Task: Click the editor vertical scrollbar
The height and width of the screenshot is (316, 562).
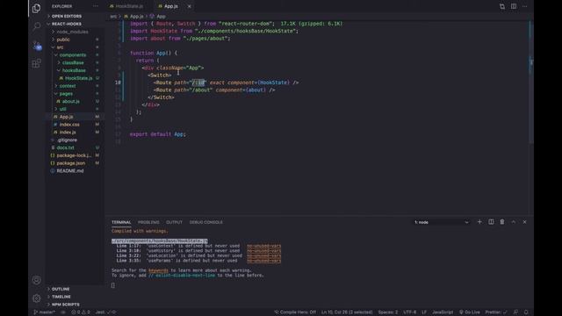Action: (x=531, y=83)
